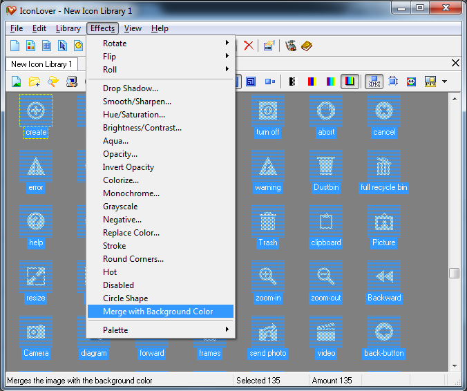Click the robot figure toolbar icon
This screenshot has height=391, width=467.
(x=291, y=46)
